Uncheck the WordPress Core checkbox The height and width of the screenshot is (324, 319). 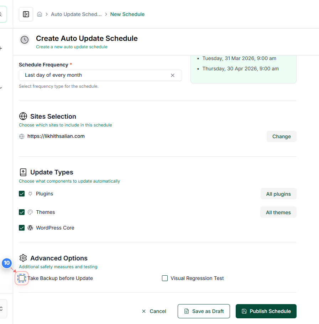pyautogui.click(x=22, y=228)
